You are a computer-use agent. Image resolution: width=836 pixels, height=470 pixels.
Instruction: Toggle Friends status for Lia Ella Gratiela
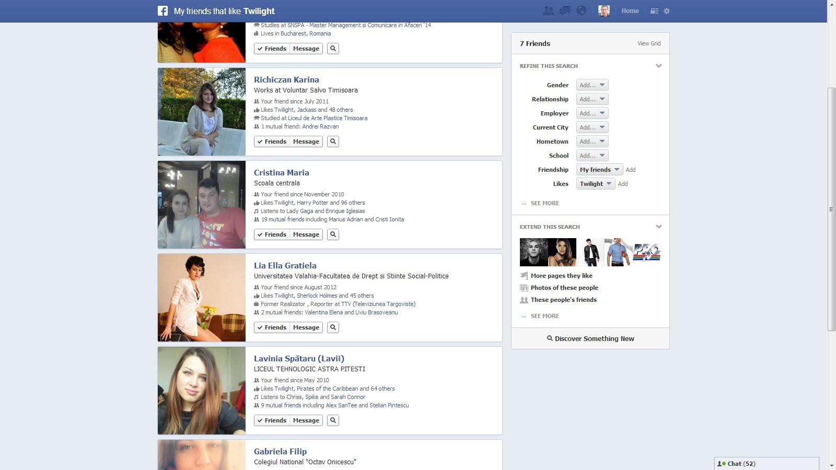(272, 327)
